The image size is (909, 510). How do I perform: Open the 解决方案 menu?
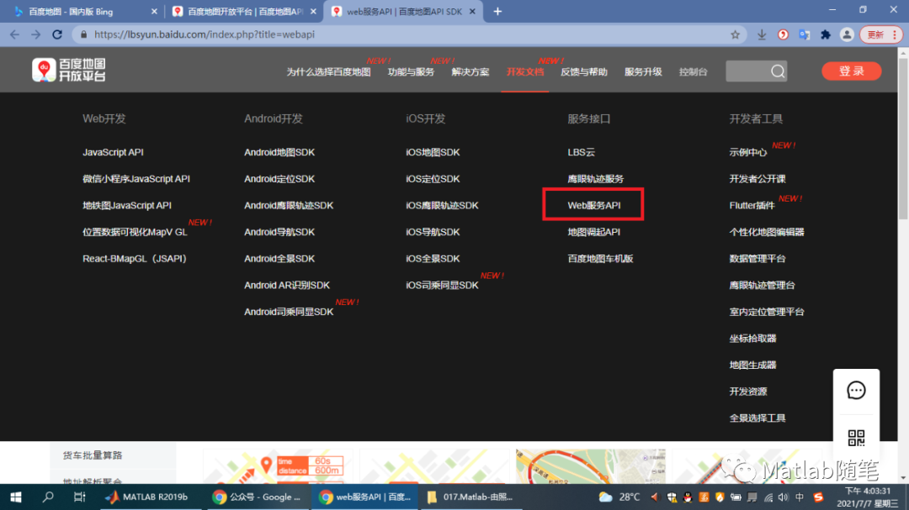(x=470, y=71)
